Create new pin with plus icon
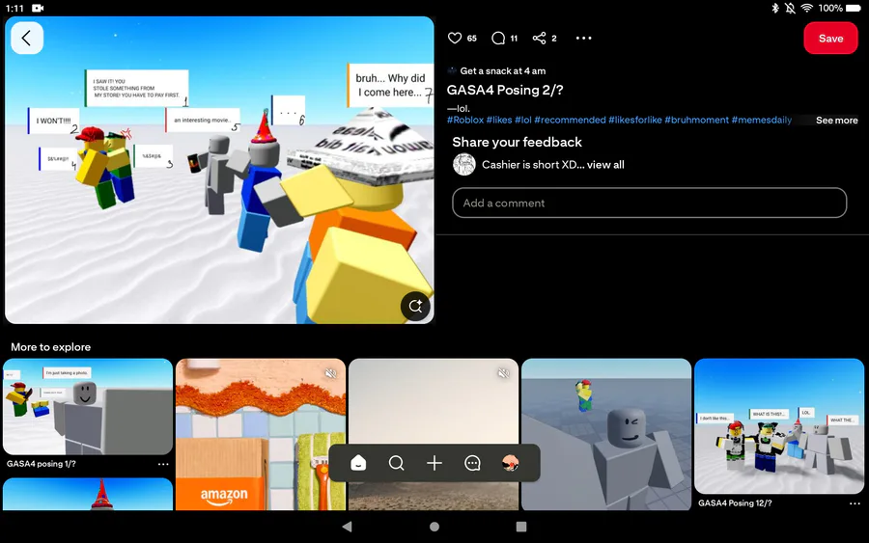 point(434,463)
